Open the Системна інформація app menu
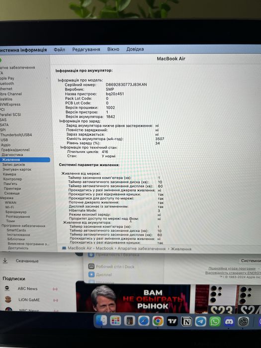The height and width of the screenshot is (348, 261). (x=23, y=50)
